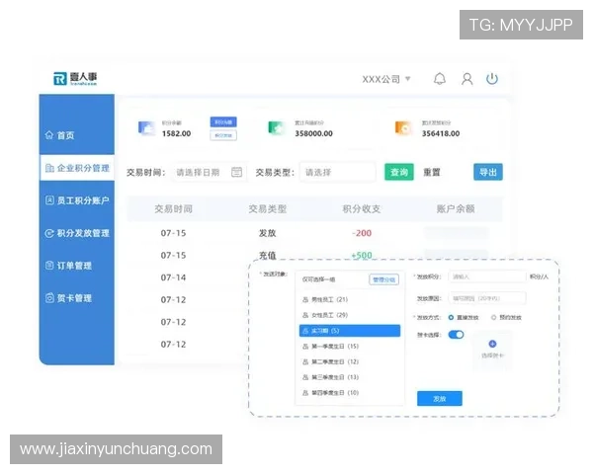This screenshot has height=474, width=593.
Task: Open 积分发放管理 in the sidebar
Action: tap(77, 233)
